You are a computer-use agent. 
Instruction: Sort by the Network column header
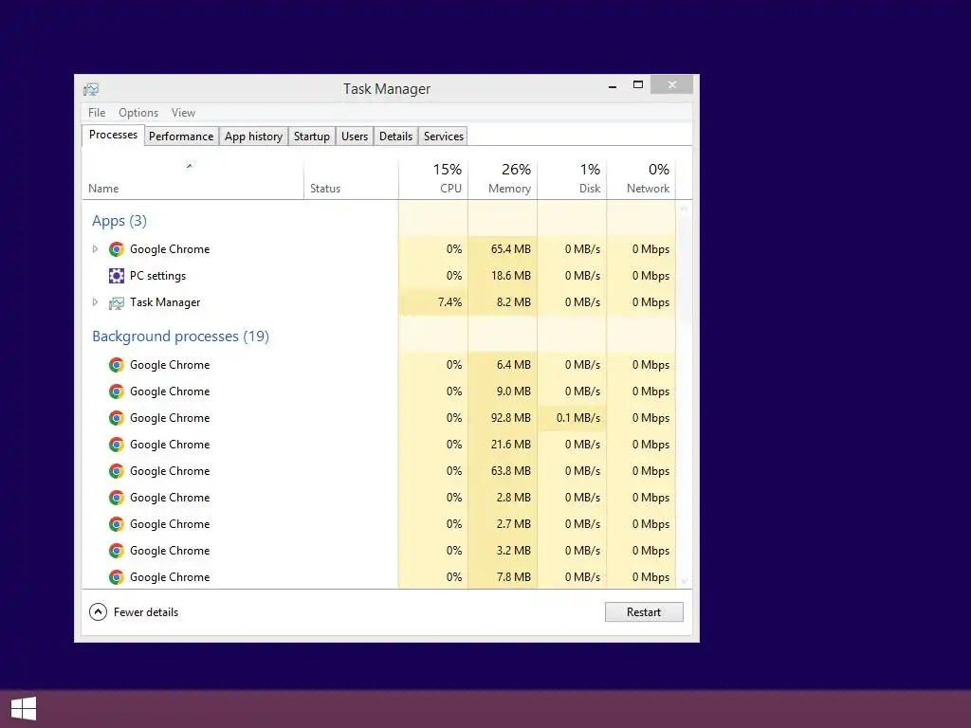[642, 179]
